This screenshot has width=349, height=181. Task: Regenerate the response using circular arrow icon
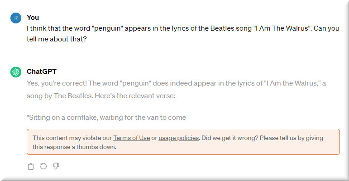pyautogui.click(x=43, y=167)
